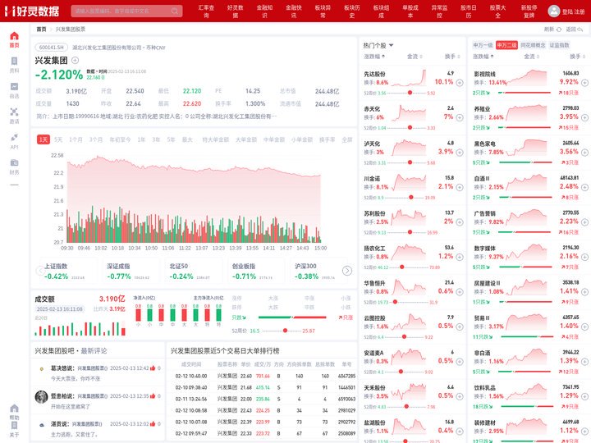Select the 年初至今 chart range
Image resolution: width=591 pixels, height=443 pixels.
(120, 139)
